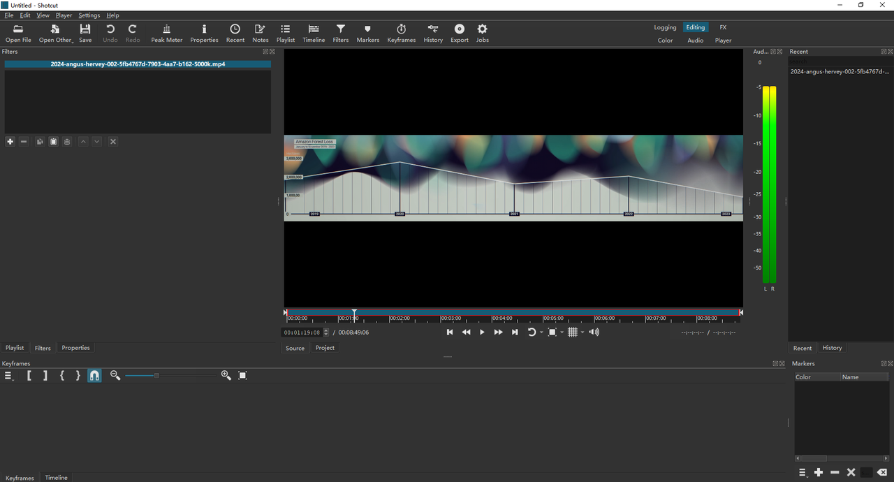Open the Peak Meter panel
The image size is (894, 482).
click(x=166, y=33)
